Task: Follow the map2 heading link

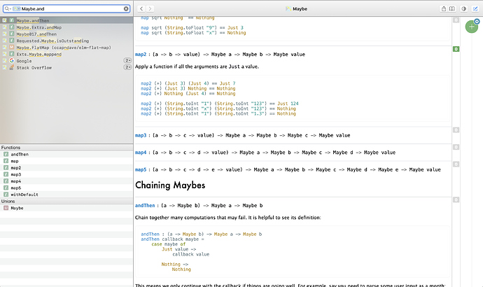Action: 141,55
